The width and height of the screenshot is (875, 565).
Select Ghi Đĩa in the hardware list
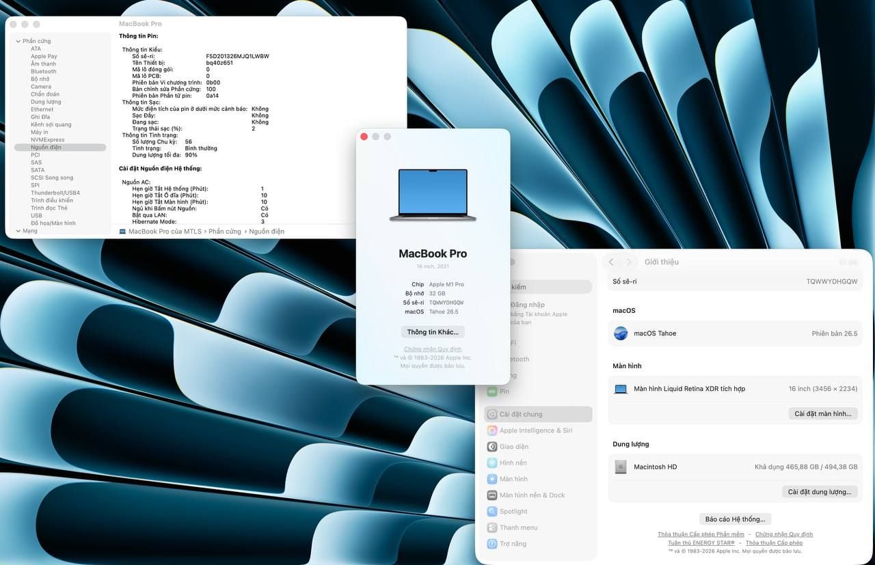coord(40,117)
